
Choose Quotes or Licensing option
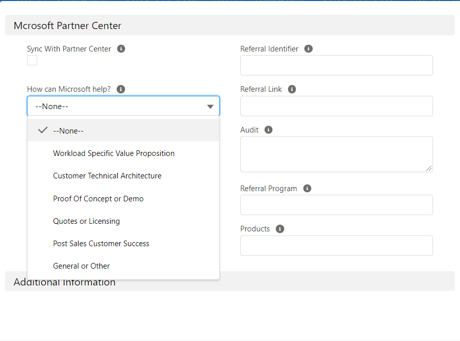tap(86, 221)
